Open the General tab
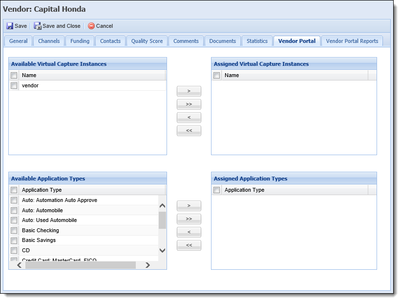Image resolution: width=401 pixels, height=301 pixels. pyautogui.click(x=18, y=41)
